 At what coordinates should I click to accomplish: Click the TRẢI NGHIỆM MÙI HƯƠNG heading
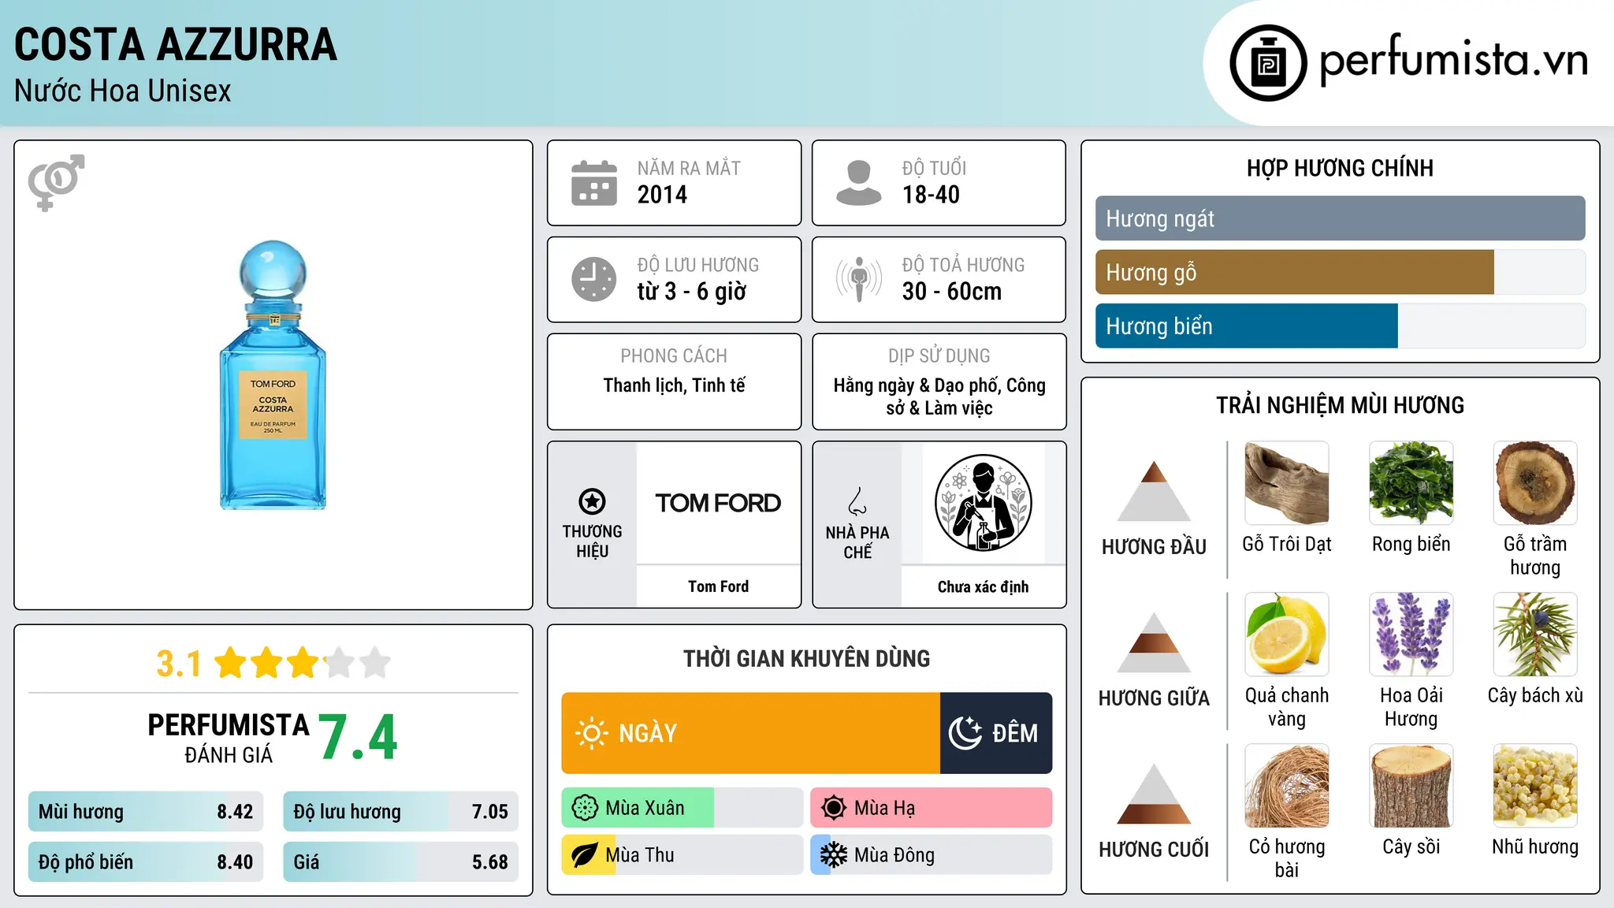tap(1340, 405)
